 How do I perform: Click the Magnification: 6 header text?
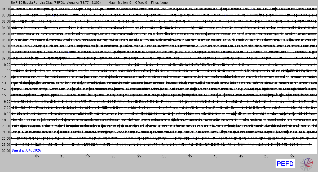point(120,3)
